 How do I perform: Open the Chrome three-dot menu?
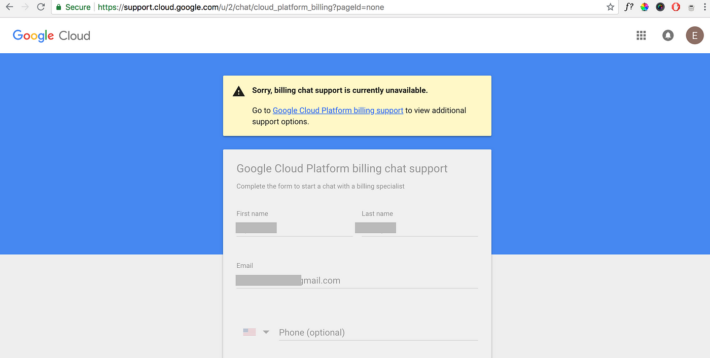705,8
